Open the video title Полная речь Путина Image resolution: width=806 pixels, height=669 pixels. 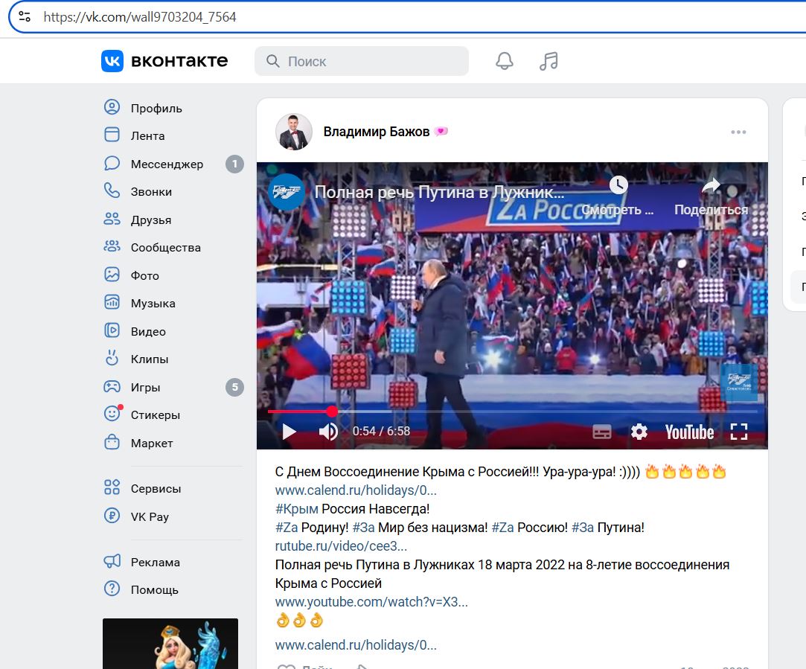(x=439, y=192)
